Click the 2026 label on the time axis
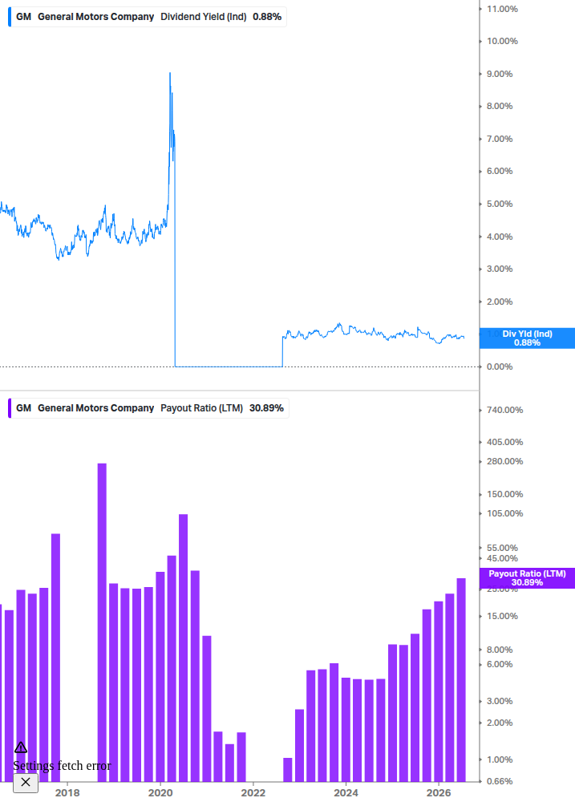 click(439, 793)
